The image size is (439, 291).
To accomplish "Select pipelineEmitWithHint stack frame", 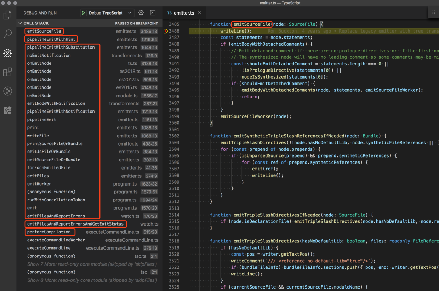I will click(51, 39).
